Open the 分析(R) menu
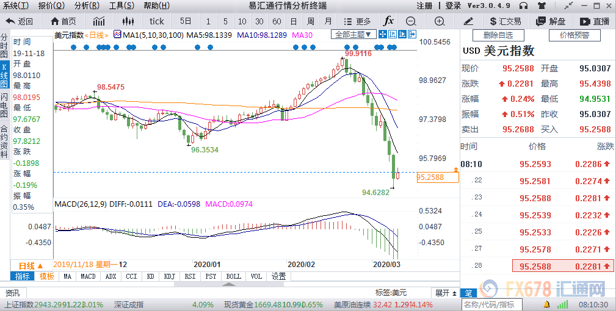This screenshot has width=616, height=311. pos(87,5)
